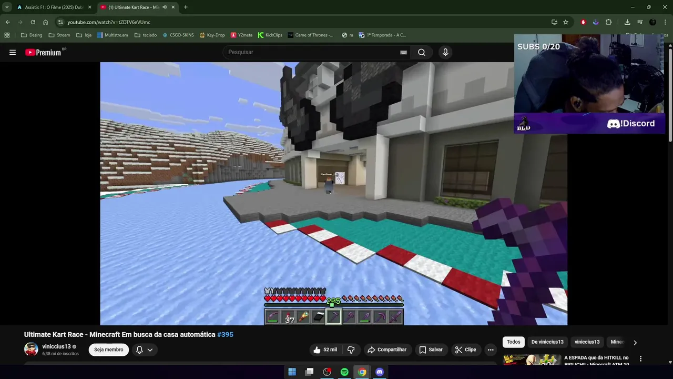Open more actions three-dot menu under video
Image resolution: width=673 pixels, height=379 pixels.
pyautogui.click(x=491, y=350)
